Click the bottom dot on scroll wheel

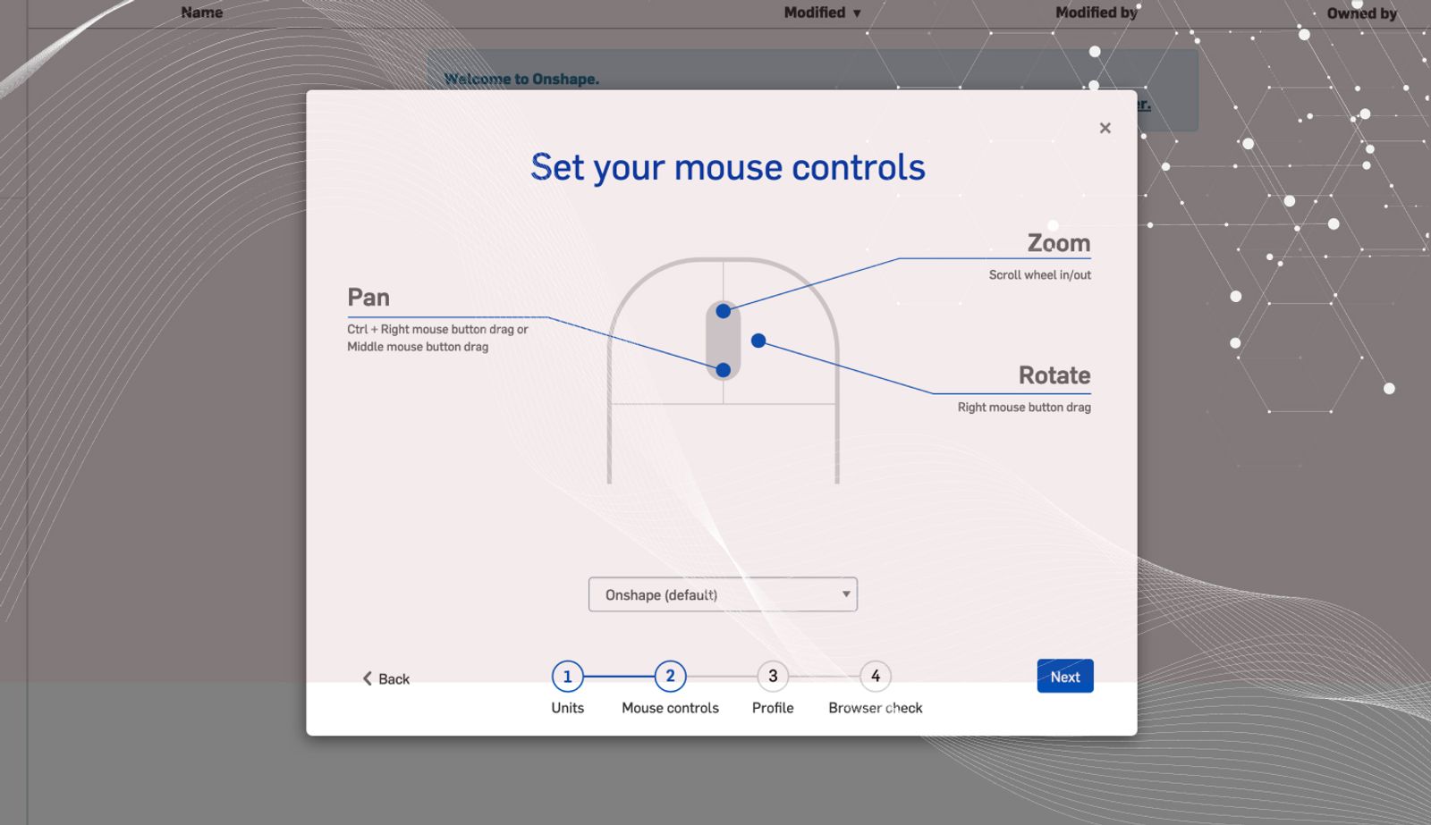click(723, 370)
